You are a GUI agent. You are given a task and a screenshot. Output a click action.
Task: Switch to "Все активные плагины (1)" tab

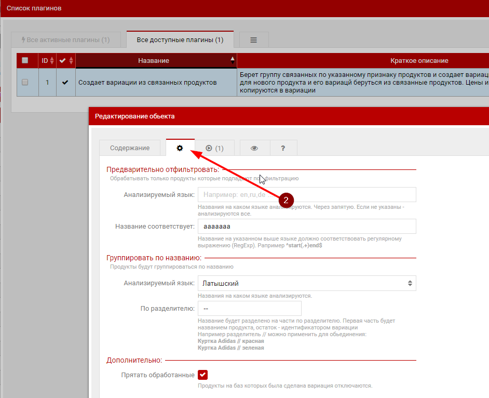click(x=65, y=40)
